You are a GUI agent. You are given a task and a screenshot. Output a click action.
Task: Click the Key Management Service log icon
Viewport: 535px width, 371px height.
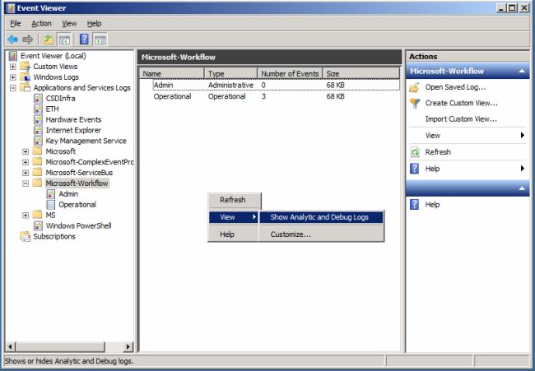pos(38,141)
